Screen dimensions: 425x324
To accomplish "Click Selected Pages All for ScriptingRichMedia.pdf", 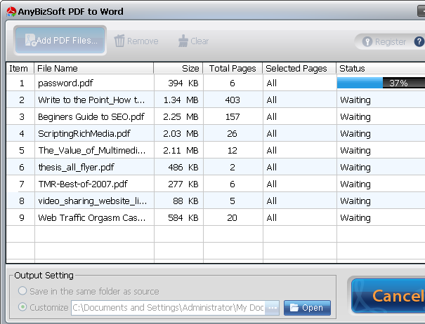I will [272, 133].
